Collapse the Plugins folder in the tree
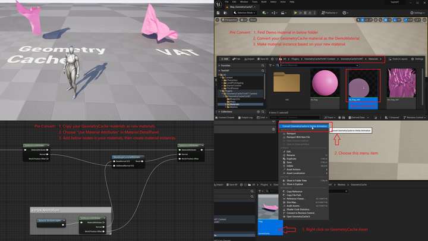This screenshot has height=241, width=428. click(221, 91)
